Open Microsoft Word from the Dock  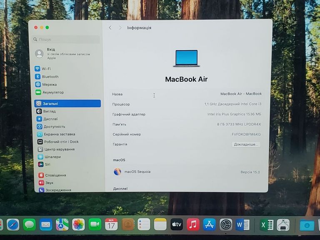(242, 225)
